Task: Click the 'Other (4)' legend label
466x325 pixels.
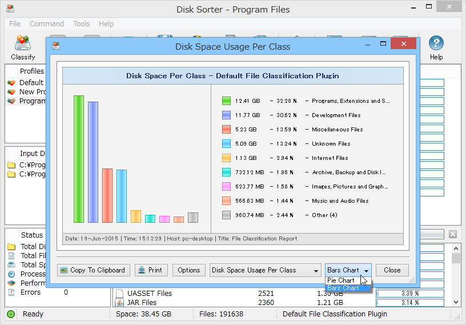Action: click(324, 215)
